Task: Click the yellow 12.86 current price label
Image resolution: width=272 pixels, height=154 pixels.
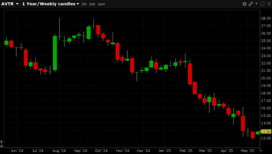Action: [x=266, y=132]
